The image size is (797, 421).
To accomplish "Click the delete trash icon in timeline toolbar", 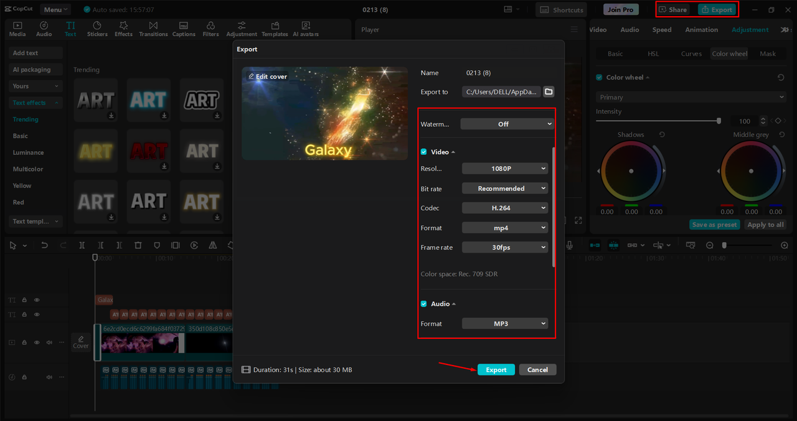I will [138, 246].
